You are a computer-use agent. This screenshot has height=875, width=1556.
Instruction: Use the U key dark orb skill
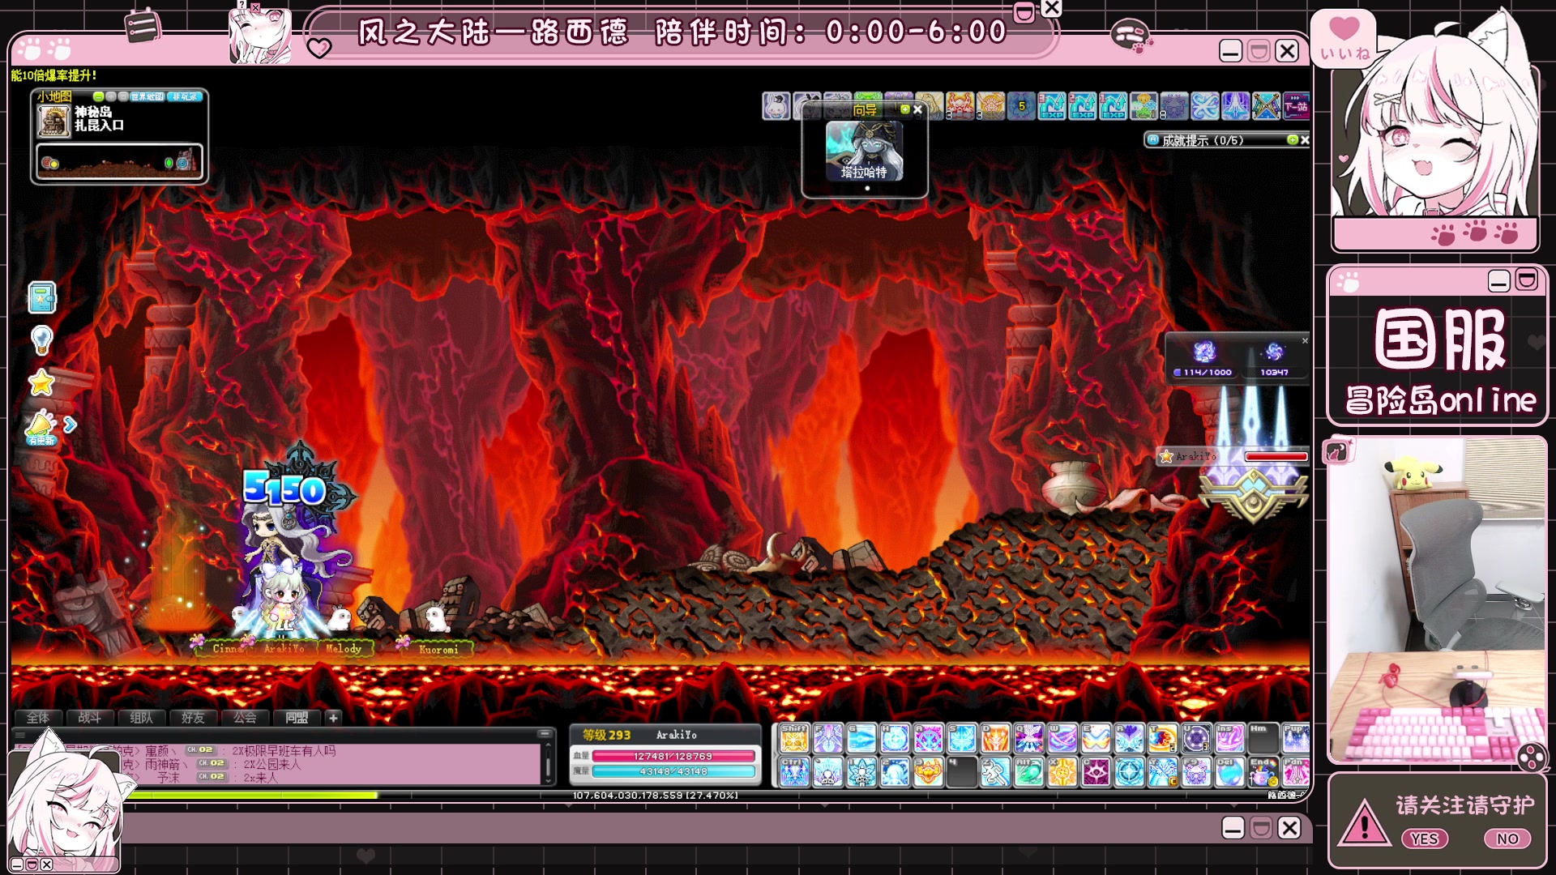tap(1195, 738)
